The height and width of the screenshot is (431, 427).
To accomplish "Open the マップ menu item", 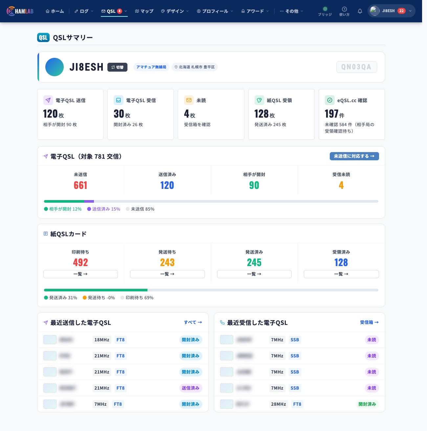I will point(144,11).
